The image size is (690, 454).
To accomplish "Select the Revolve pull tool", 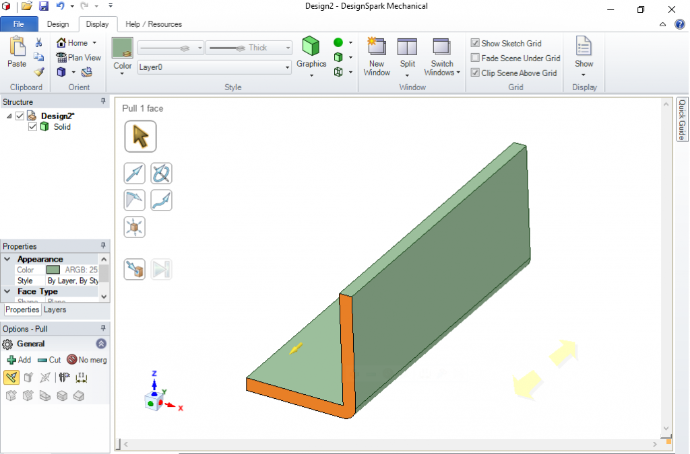I will [x=161, y=173].
